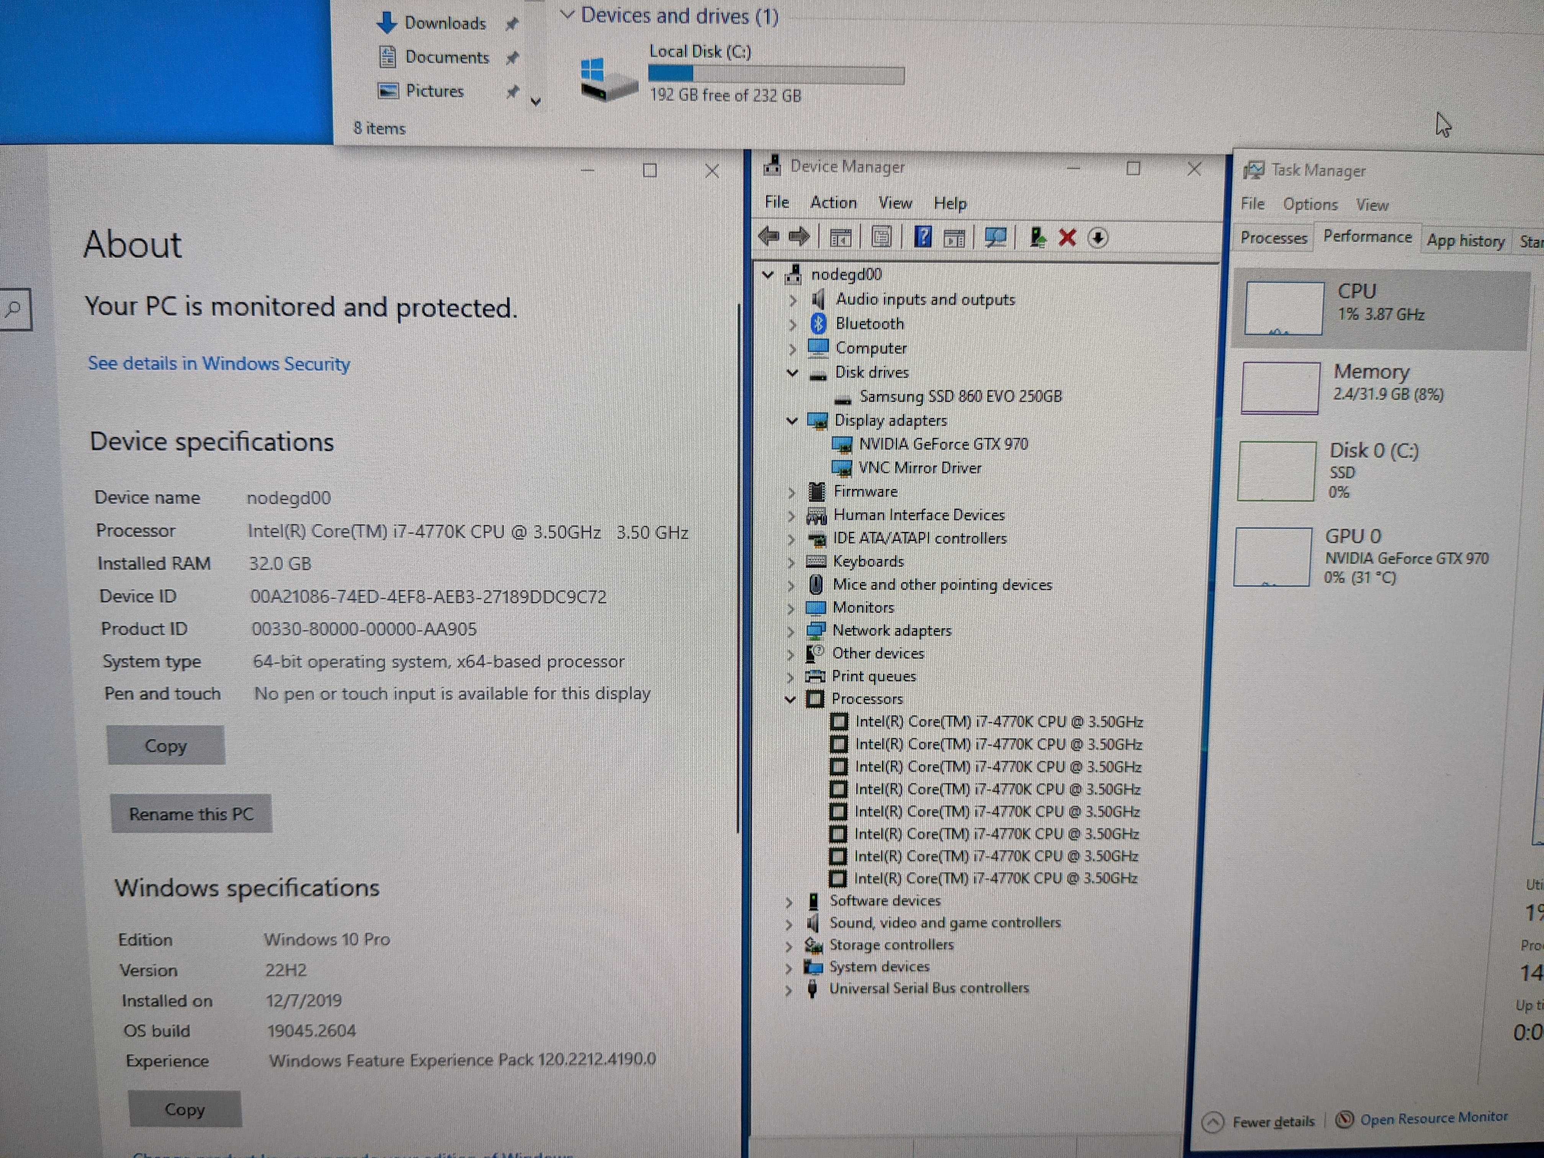Select the Bluetooth icon in device tree
The width and height of the screenshot is (1544, 1158).
coord(818,323)
